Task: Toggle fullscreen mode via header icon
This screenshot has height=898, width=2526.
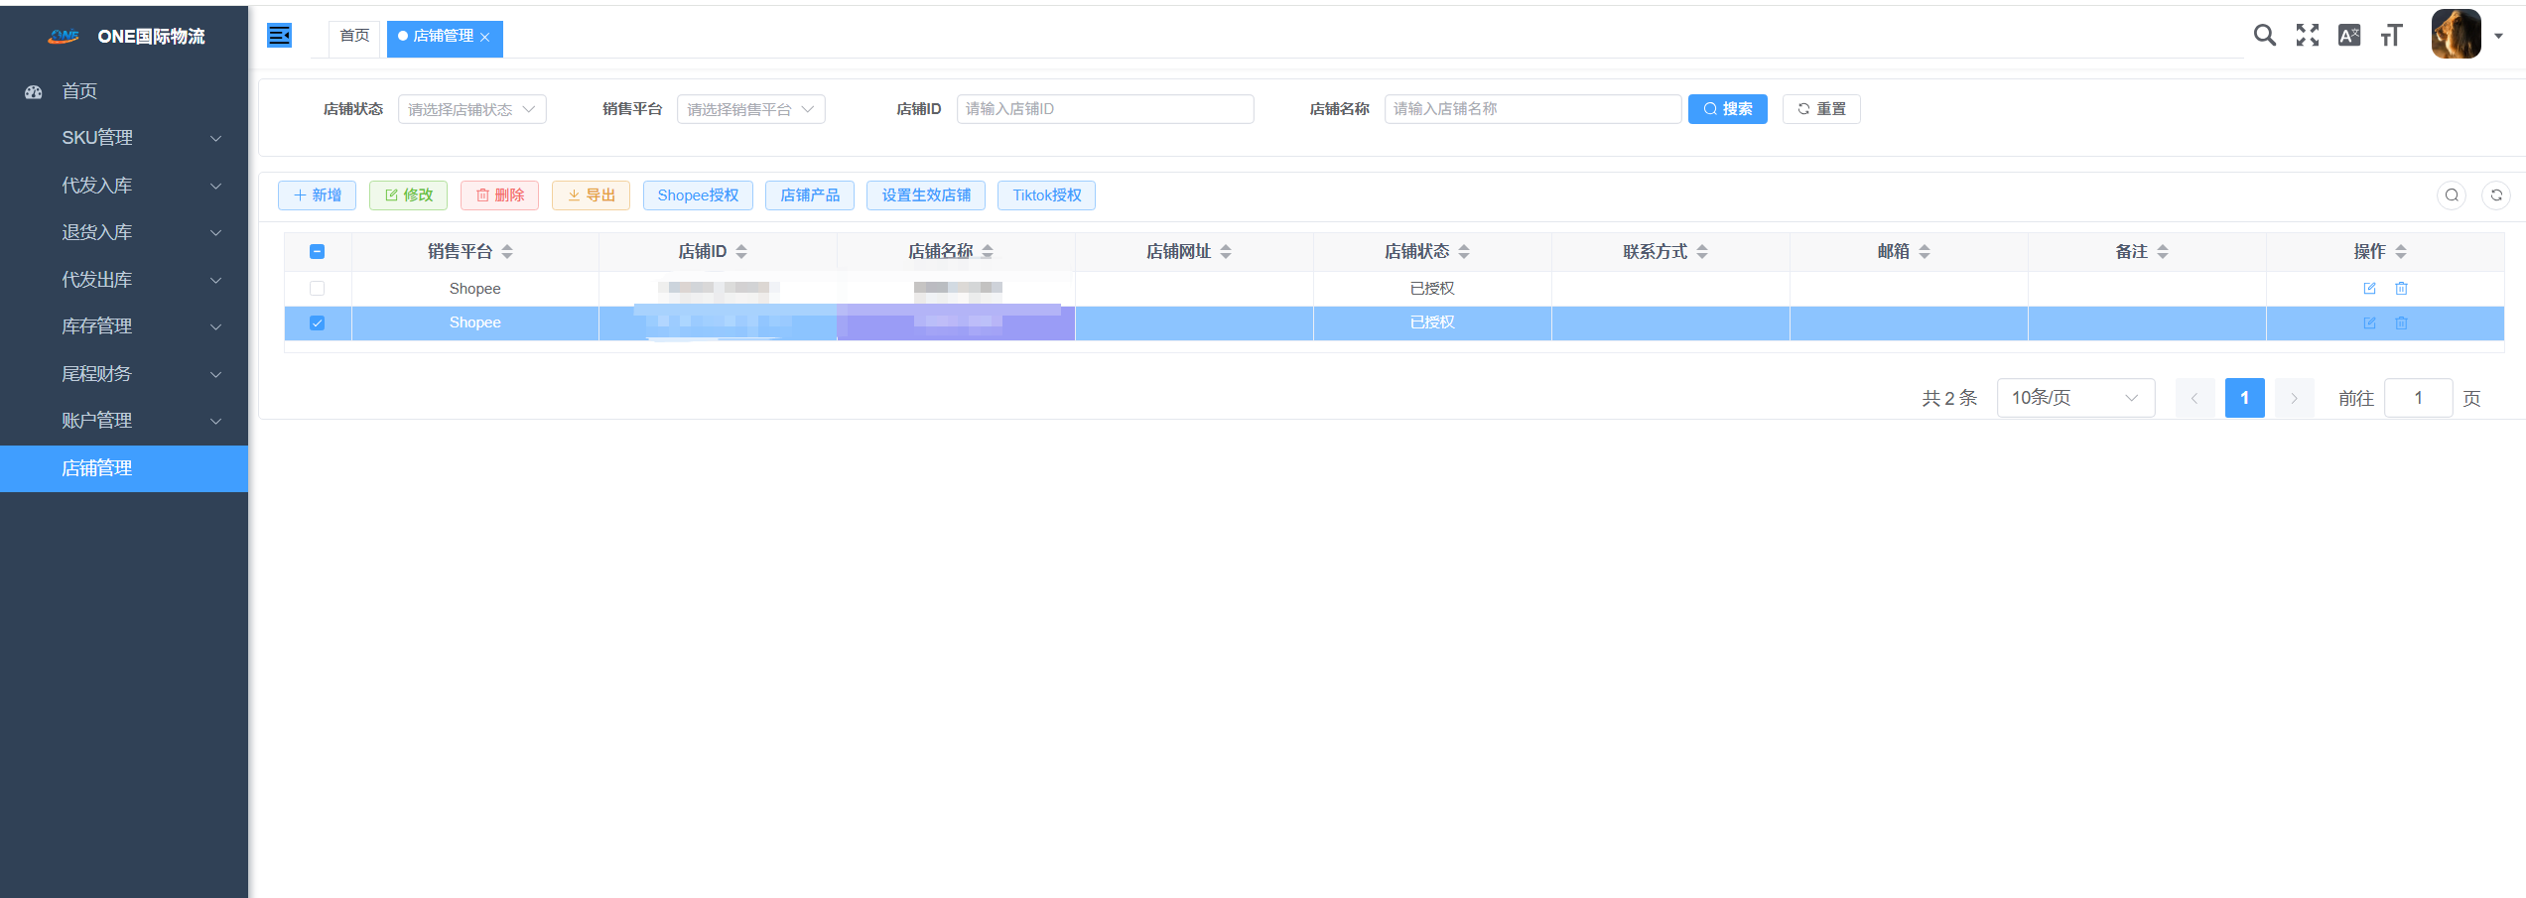Action: (x=2307, y=35)
